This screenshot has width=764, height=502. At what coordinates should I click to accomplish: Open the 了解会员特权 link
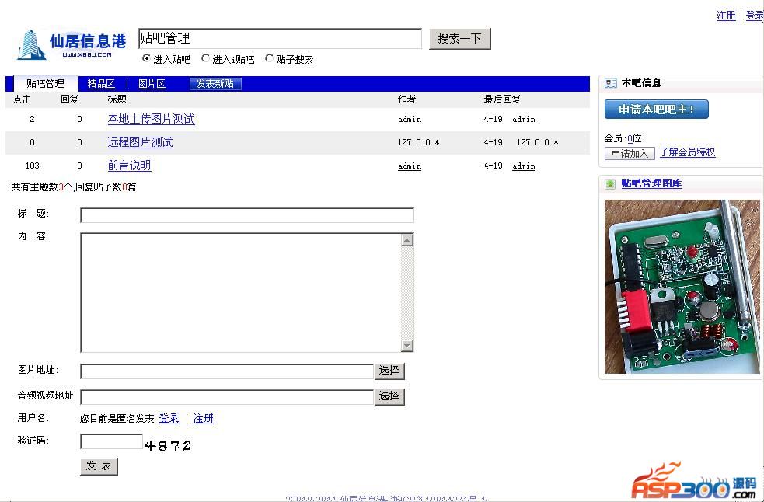coord(688,152)
